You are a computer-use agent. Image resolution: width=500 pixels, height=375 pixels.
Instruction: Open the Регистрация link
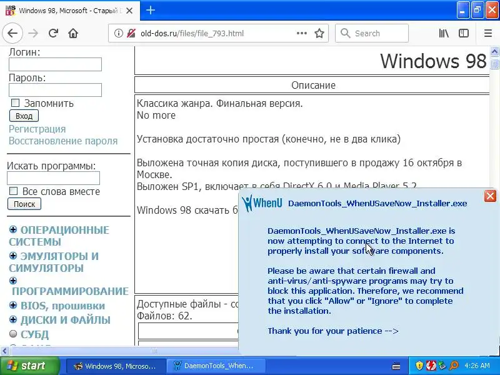click(x=37, y=129)
